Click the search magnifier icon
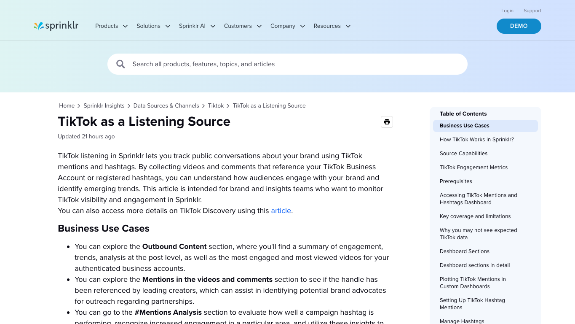 point(121,64)
